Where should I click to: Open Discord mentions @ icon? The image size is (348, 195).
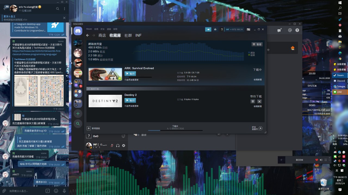(290, 30)
